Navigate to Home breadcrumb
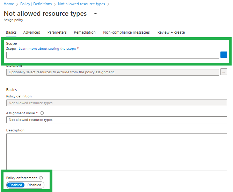Image resolution: width=233 pixels, height=192 pixels. [x=9, y=4]
